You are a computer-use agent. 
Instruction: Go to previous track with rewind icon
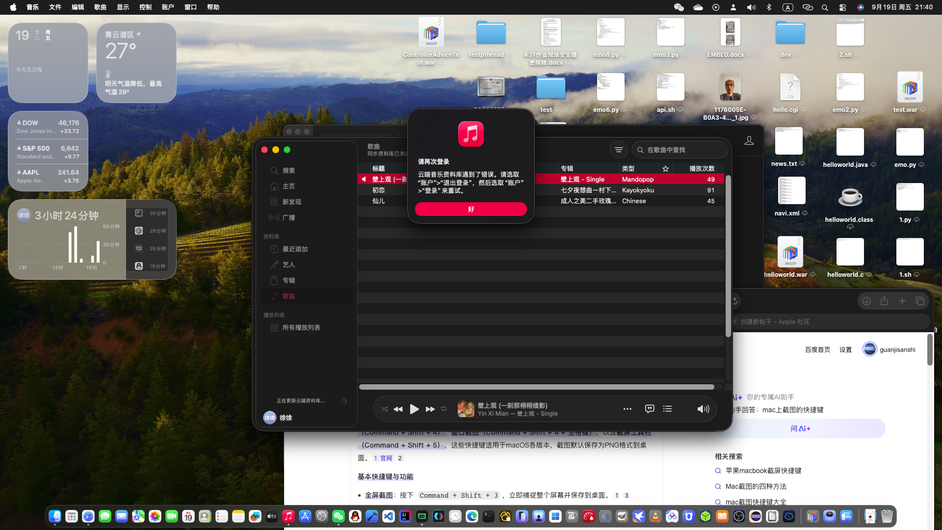(398, 409)
